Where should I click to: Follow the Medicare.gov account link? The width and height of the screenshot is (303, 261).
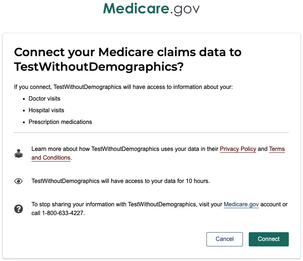click(x=241, y=204)
